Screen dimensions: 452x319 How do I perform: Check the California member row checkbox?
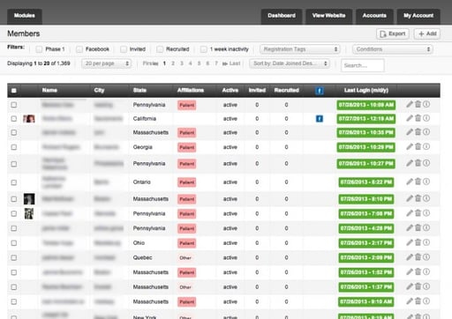pyautogui.click(x=14, y=119)
